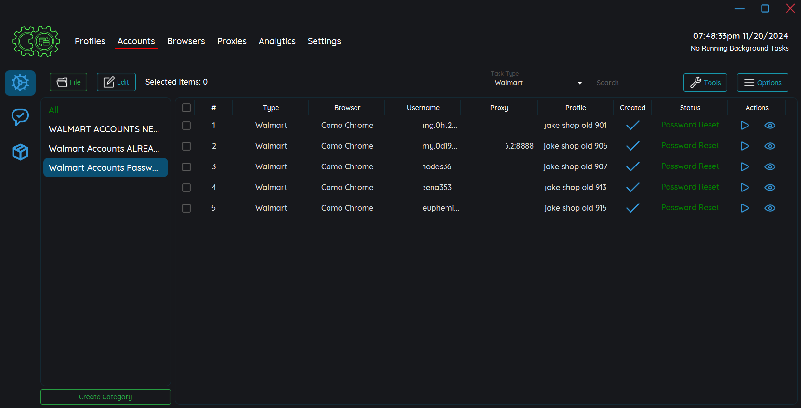Open the Tools button
801x408 pixels.
[x=705, y=82]
